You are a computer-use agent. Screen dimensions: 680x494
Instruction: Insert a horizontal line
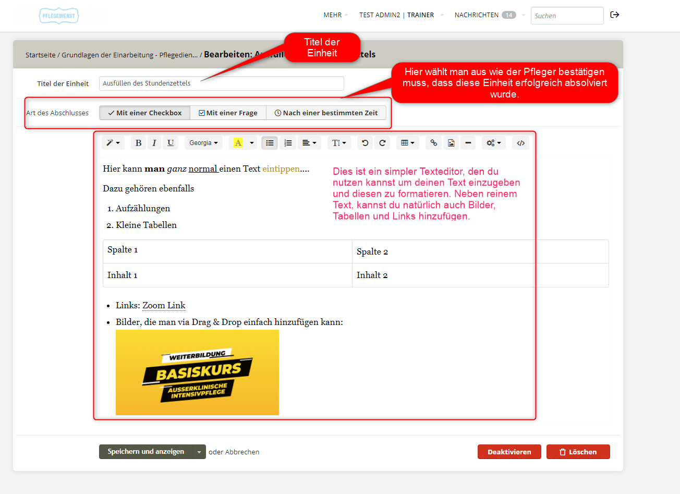(468, 143)
